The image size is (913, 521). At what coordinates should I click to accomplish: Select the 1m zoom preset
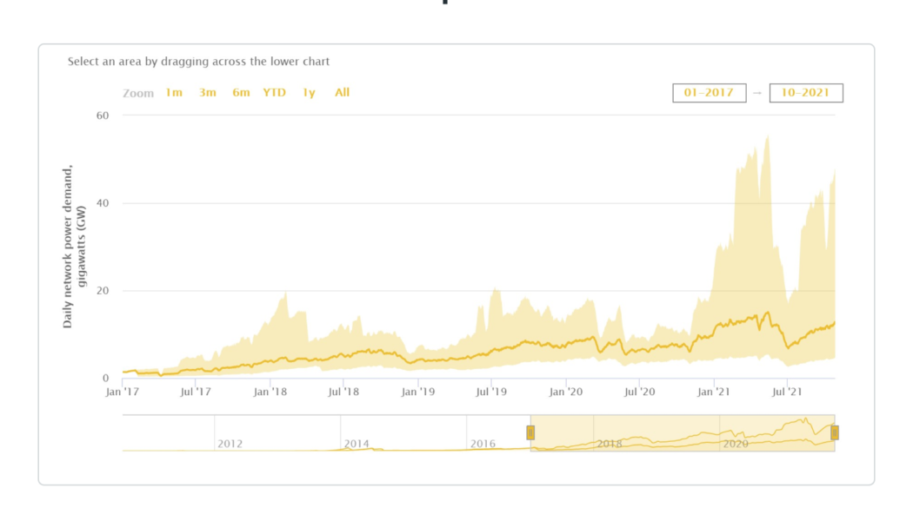174,92
